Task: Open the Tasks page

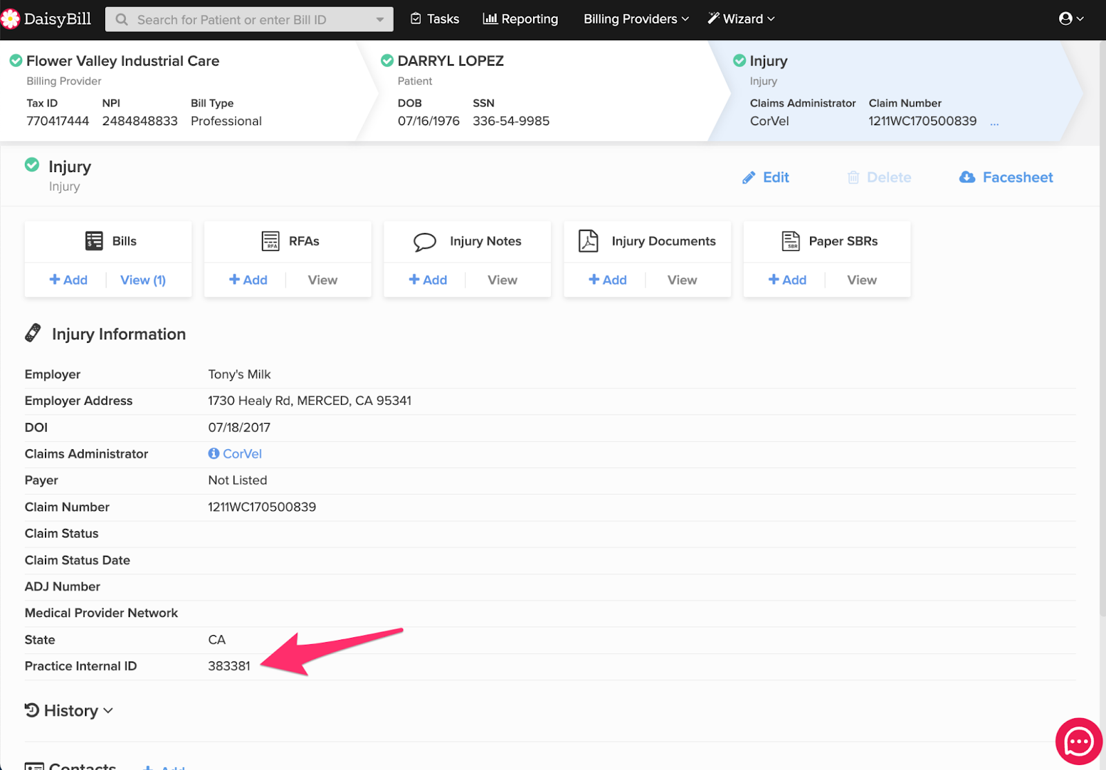Action: point(435,19)
